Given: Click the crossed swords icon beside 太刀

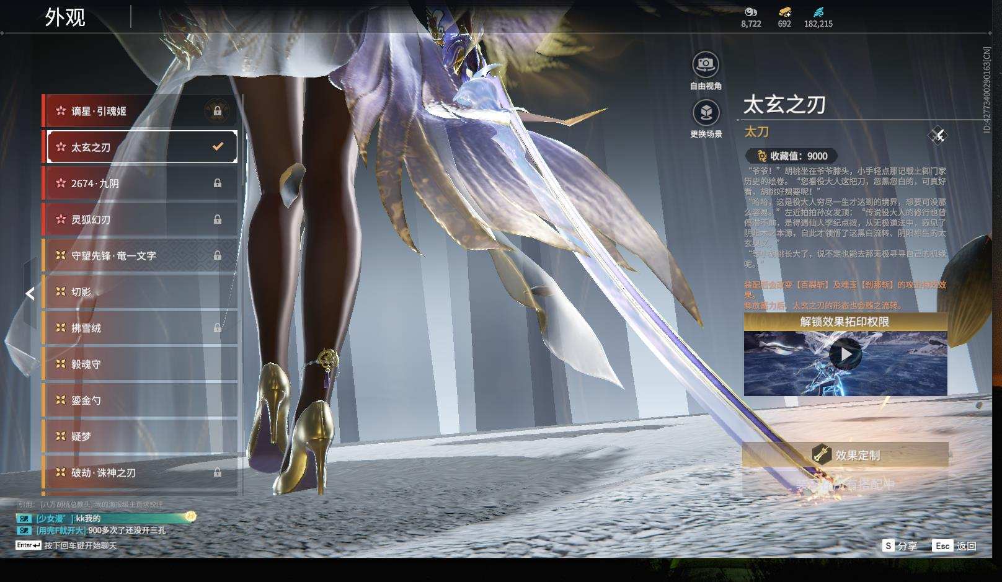Looking at the screenshot, I should pyautogui.click(x=938, y=135).
